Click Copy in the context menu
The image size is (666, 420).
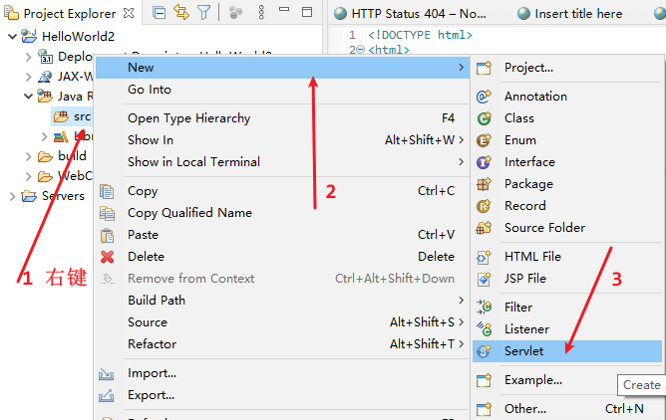(282, 191)
